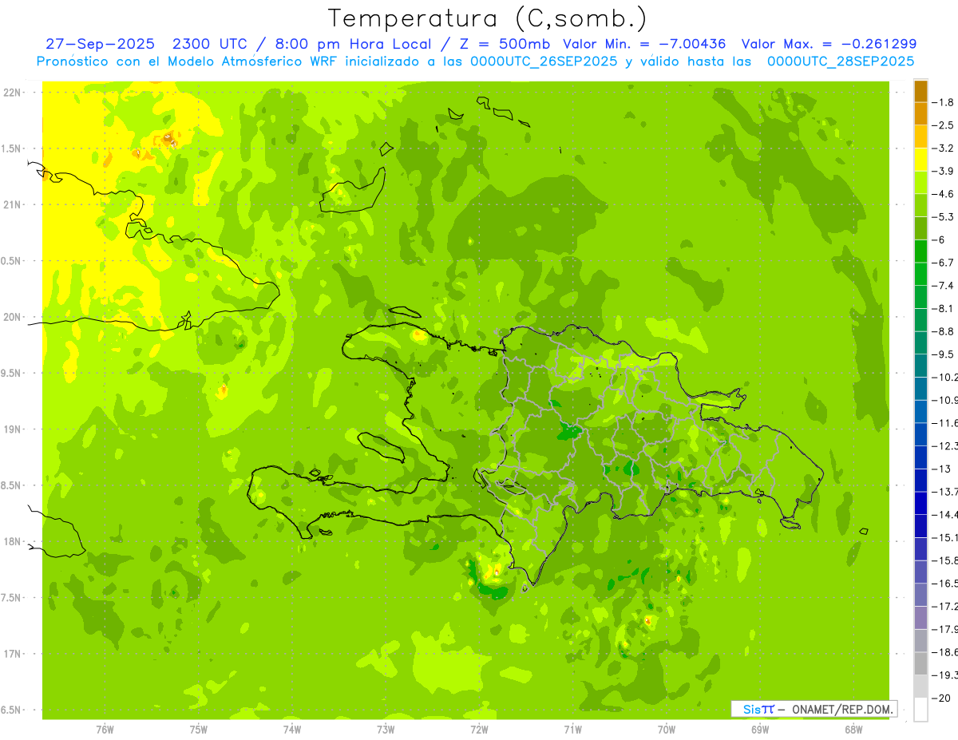Click the 'Valor Min. = -7.00436' value
The height and width of the screenshot is (740, 958).
645,44
